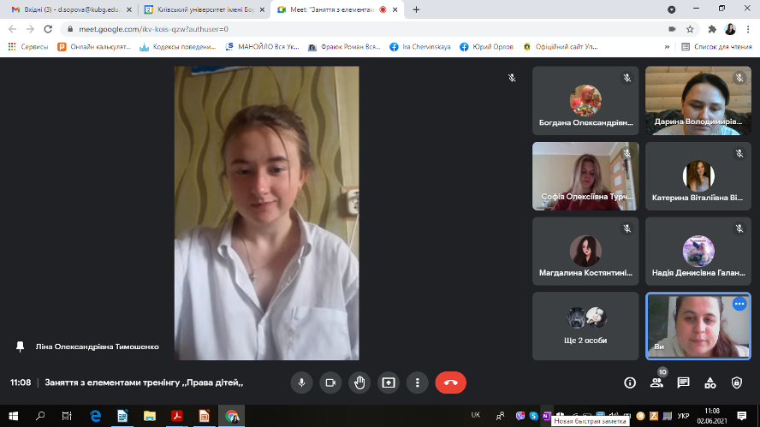Open Adobe Acrobat from the taskbar
Screen dimensions: 760x427
tap(177, 416)
